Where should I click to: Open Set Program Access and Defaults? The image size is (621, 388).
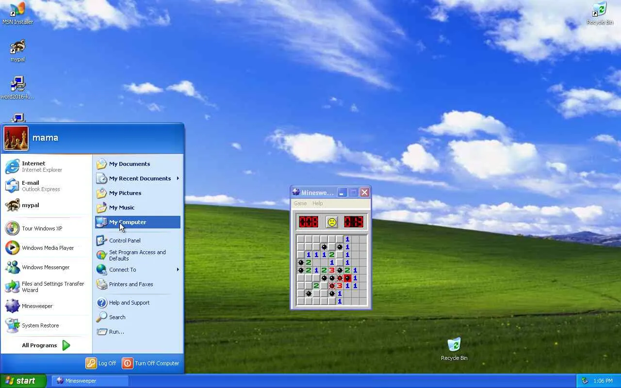138,255
